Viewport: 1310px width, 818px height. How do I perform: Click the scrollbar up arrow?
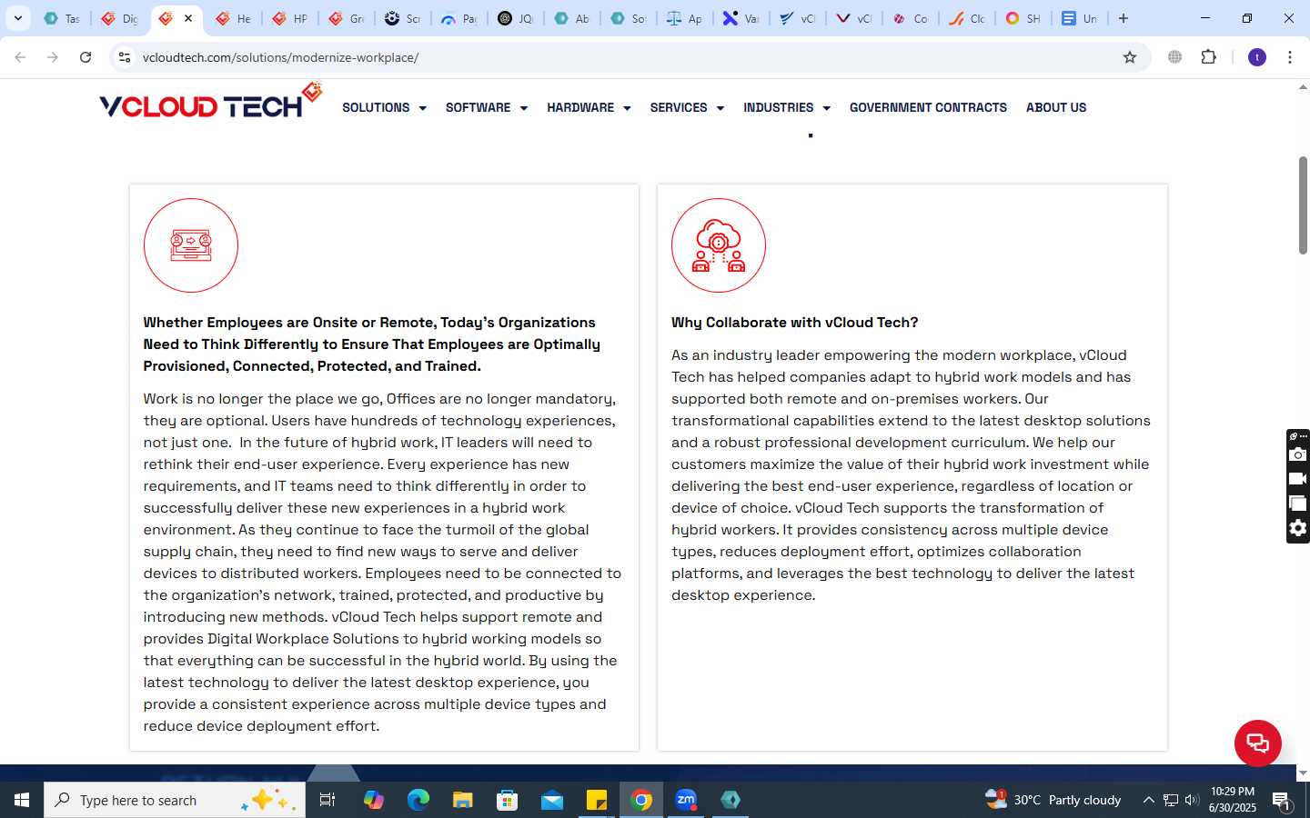coord(1303,87)
